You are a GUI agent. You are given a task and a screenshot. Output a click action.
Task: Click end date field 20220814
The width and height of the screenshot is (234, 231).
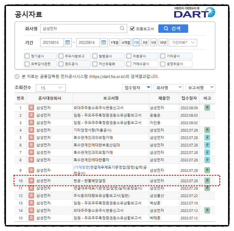pyautogui.click(x=88, y=43)
